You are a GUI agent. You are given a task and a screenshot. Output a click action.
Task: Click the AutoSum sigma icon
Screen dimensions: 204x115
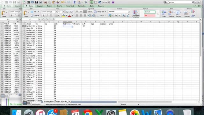[x=75, y=2]
